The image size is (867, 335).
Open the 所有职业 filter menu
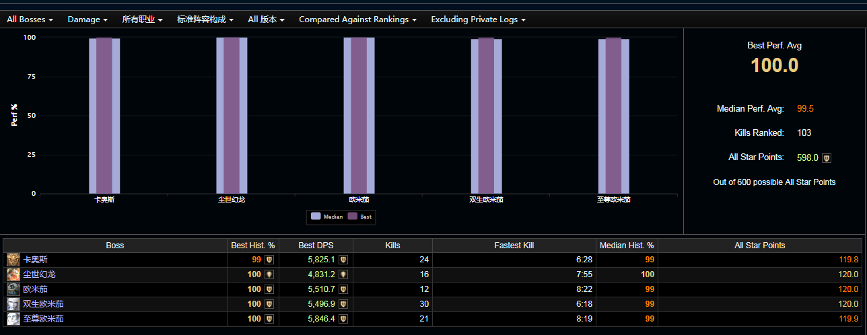[143, 20]
